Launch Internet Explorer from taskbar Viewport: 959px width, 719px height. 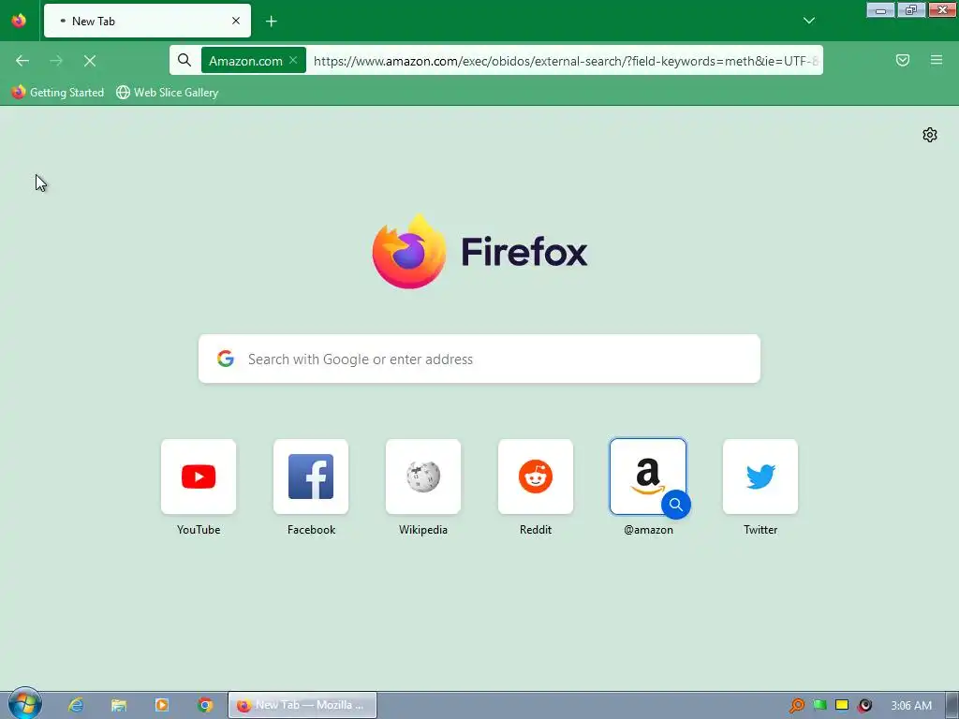(x=76, y=705)
